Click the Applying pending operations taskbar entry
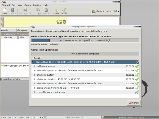 click(x=130, y=117)
